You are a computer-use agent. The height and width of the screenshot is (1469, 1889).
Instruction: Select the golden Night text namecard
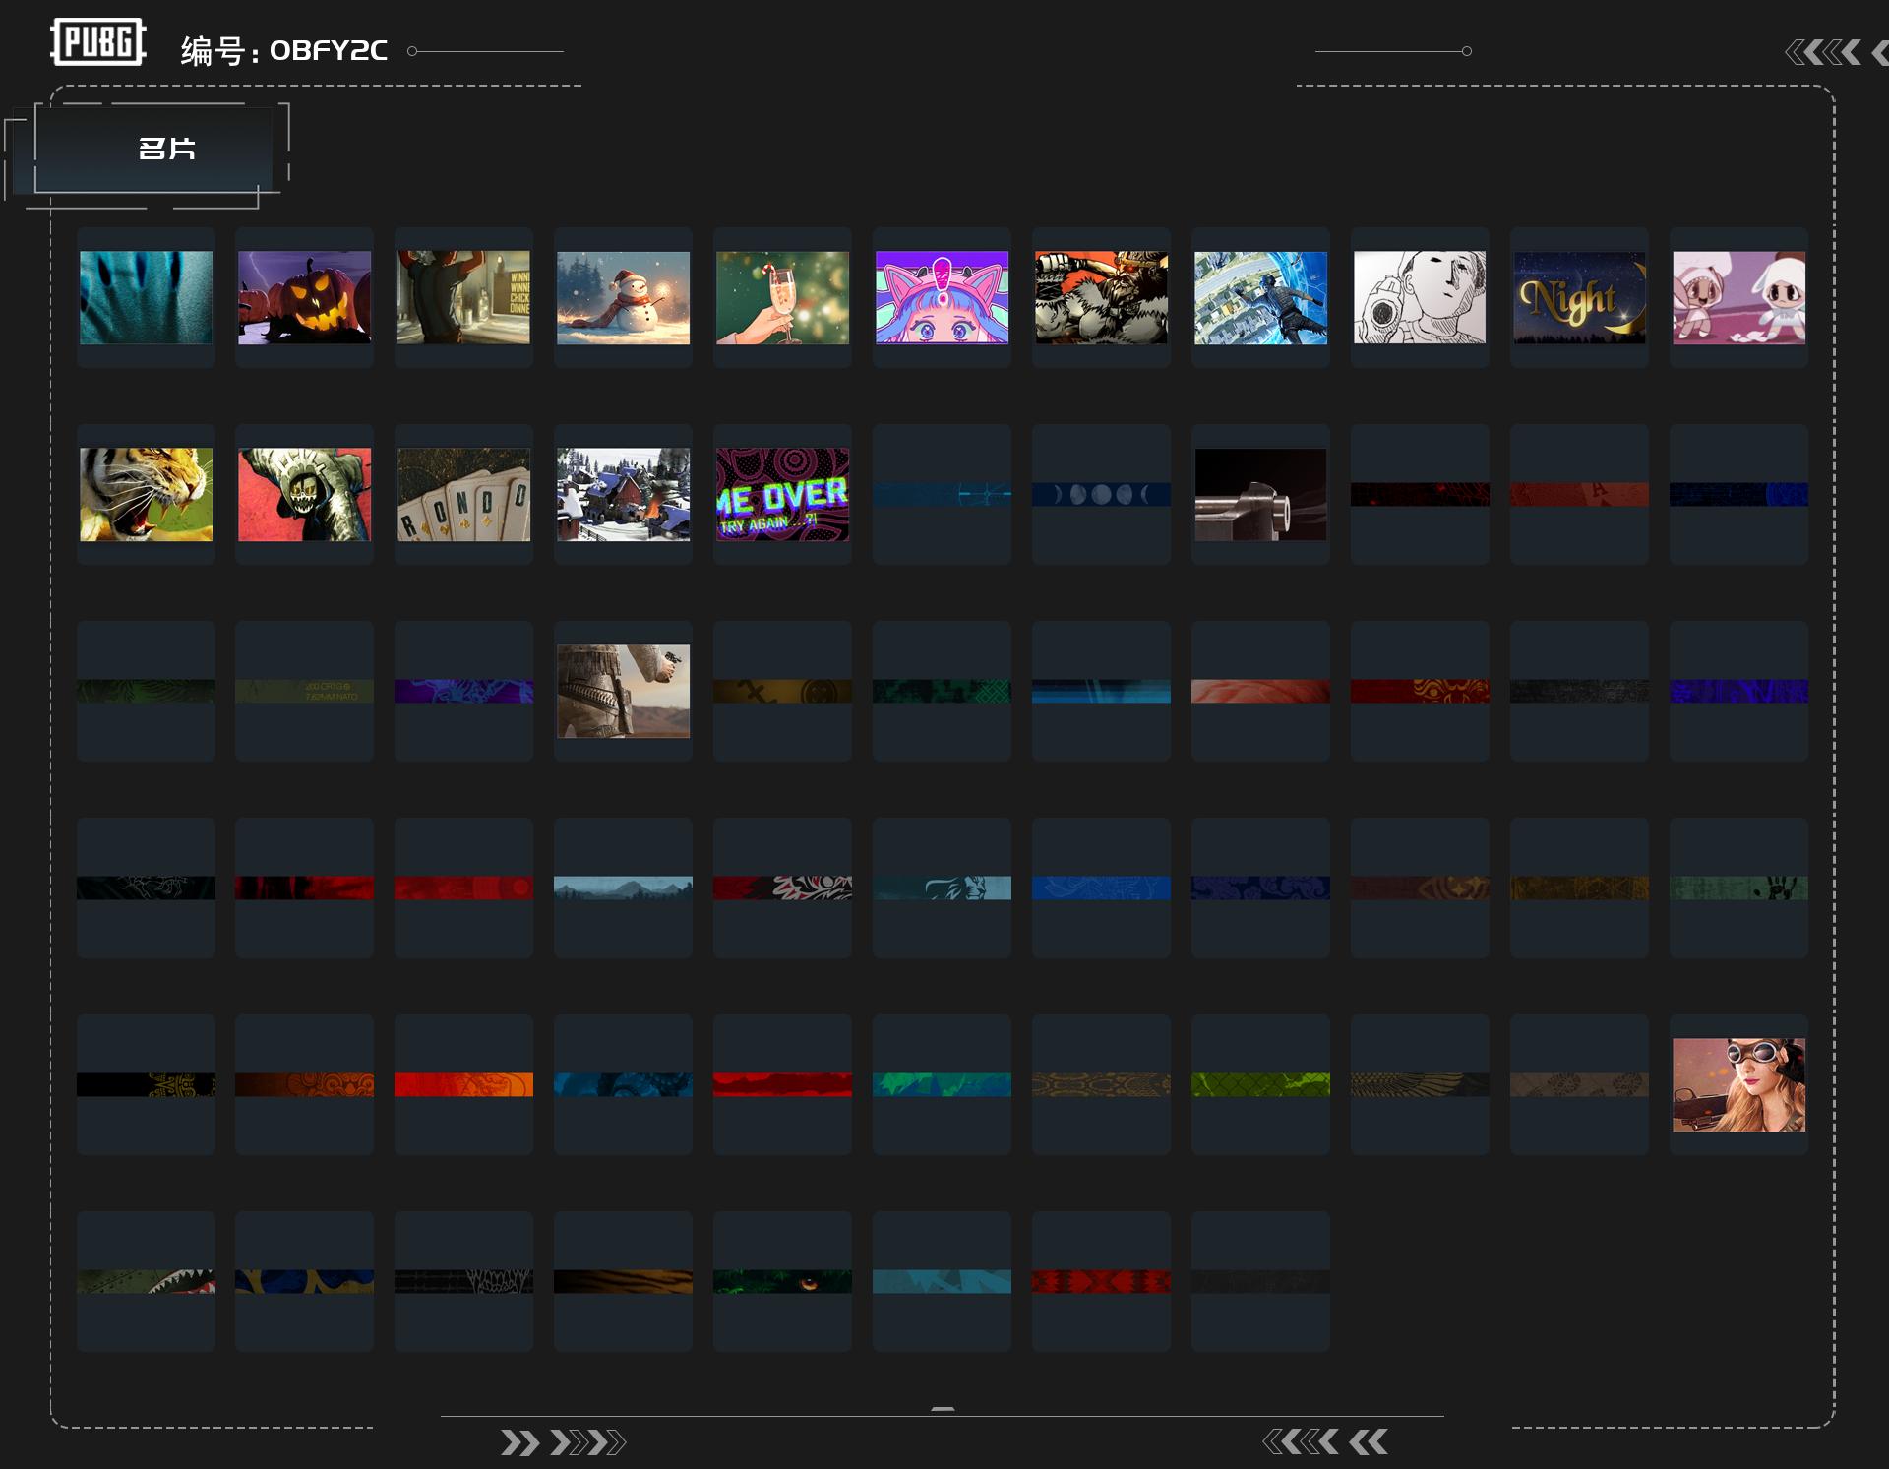[1579, 297]
